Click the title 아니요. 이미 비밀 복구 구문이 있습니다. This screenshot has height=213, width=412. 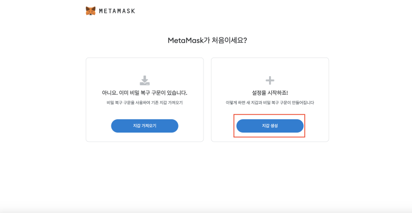[x=144, y=93]
